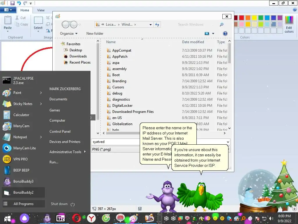Open Computer in Start menu

57,120
